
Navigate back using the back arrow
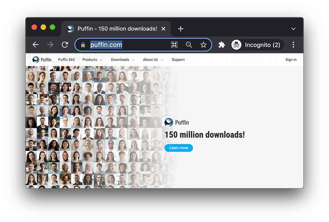pyautogui.click(x=35, y=45)
